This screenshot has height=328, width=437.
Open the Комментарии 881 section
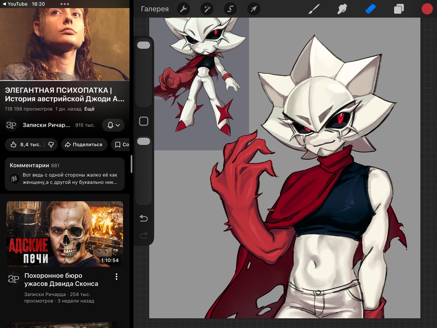coord(65,174)
